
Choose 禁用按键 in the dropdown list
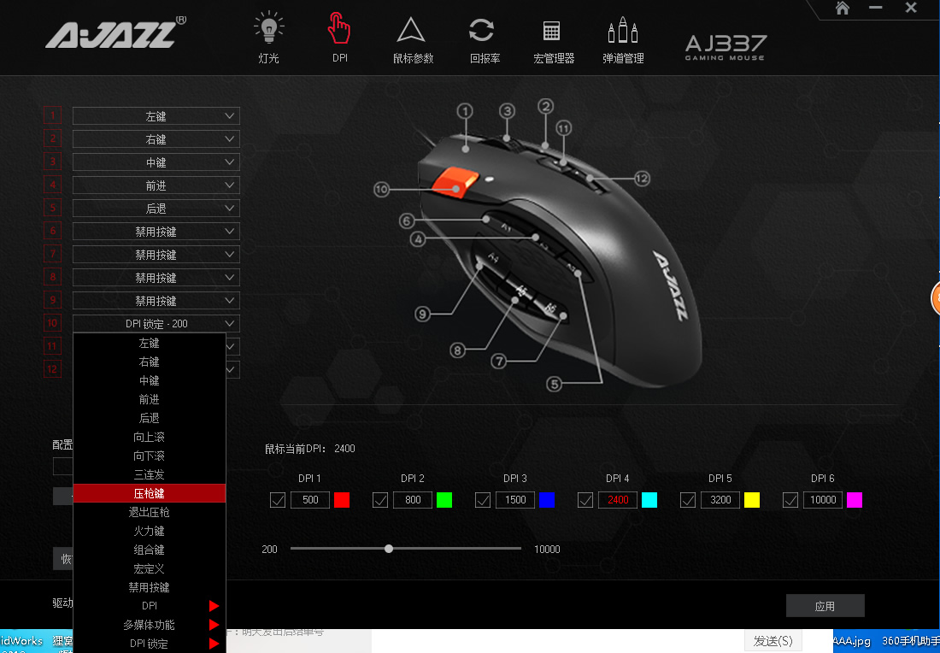pos(150,587)
